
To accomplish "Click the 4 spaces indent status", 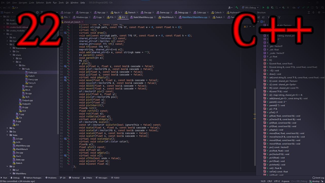I will (x=286, y=181).
